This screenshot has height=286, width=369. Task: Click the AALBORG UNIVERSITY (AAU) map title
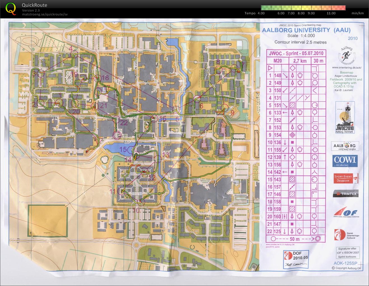pyautogui.click(x=306, y=30)
